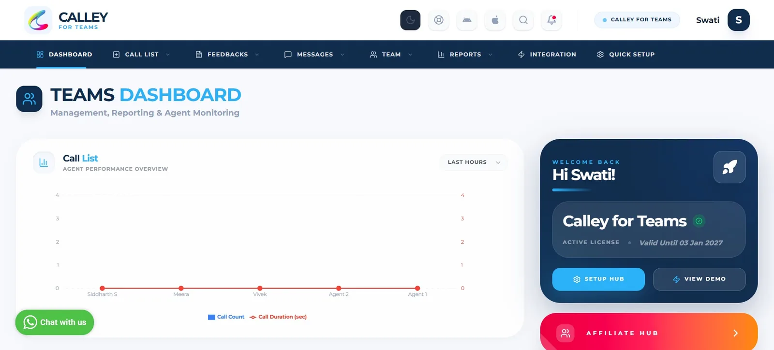This screenshot has width=774, height=350.
Task: Toggle dark mode moon icon
Action: [410, 20]
